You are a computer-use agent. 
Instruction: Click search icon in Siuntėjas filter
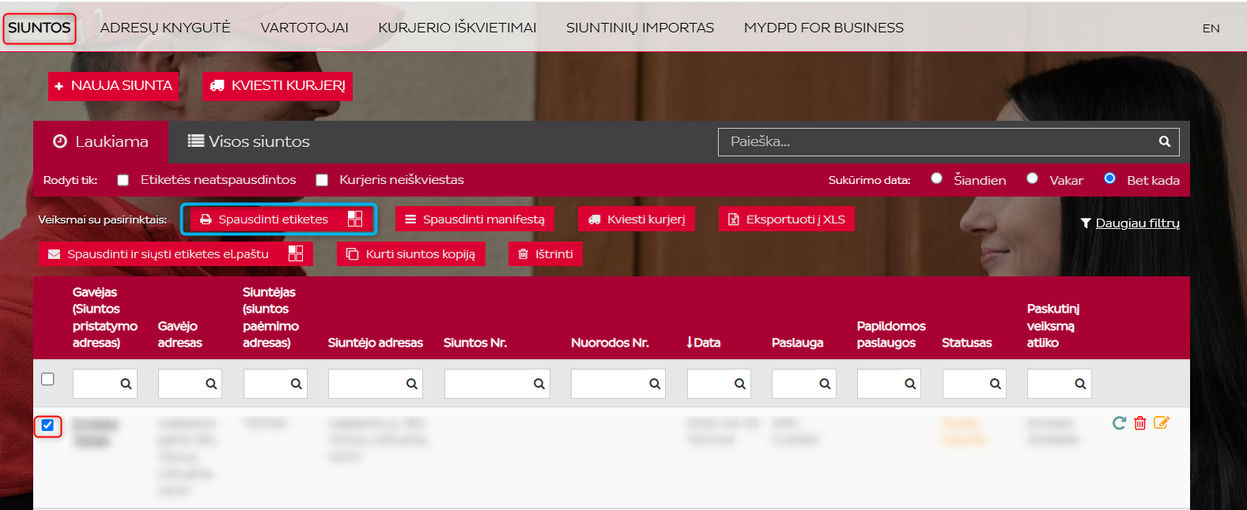(x=297, y=384)
